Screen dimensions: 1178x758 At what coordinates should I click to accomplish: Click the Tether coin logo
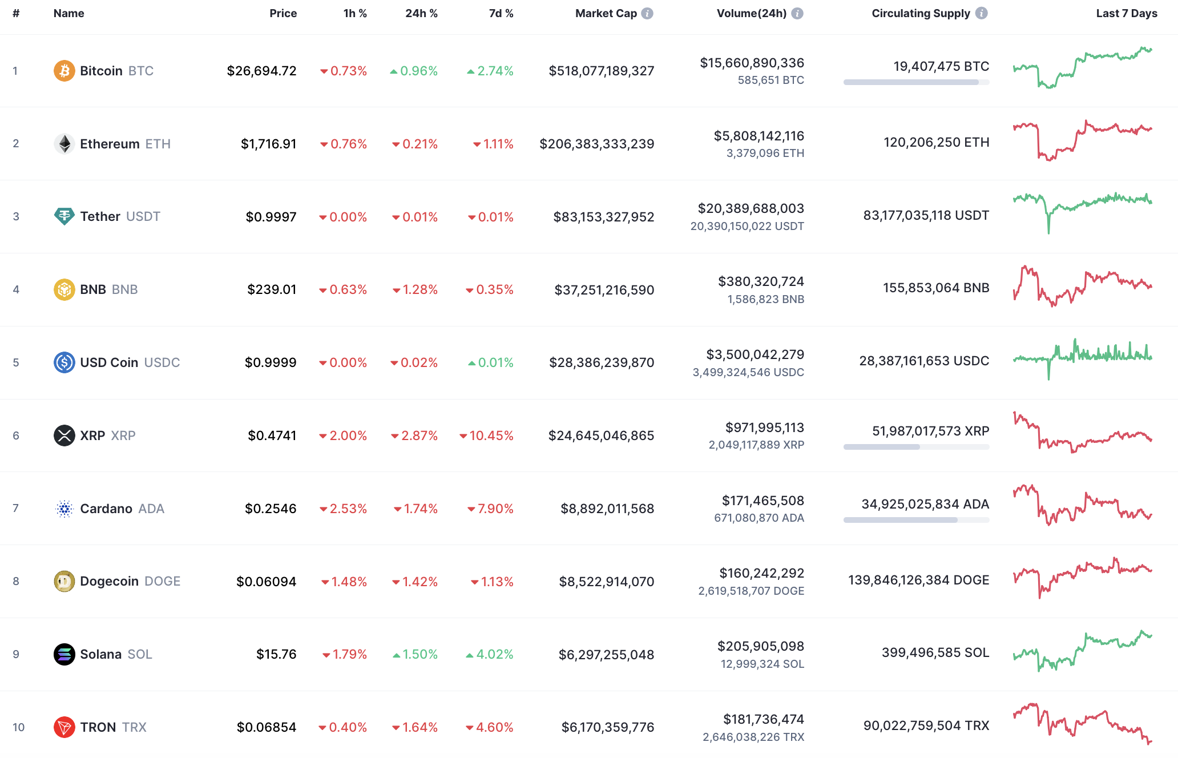tap(64, 216)
